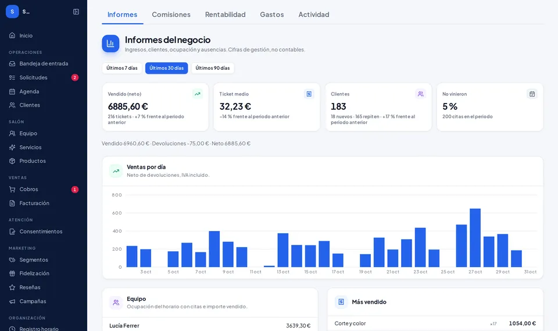Click the Cobros shopping cart icon
Screen dimensions: 558x331
click(12, 189)
